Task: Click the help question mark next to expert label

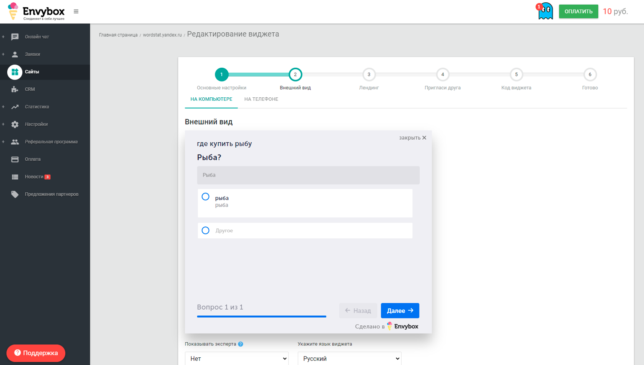Action: pyautogui.click(x=241, y=344)
